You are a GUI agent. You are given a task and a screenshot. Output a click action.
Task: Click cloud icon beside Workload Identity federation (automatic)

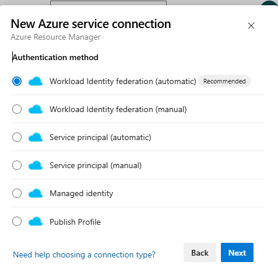click(x=36, y=81)
